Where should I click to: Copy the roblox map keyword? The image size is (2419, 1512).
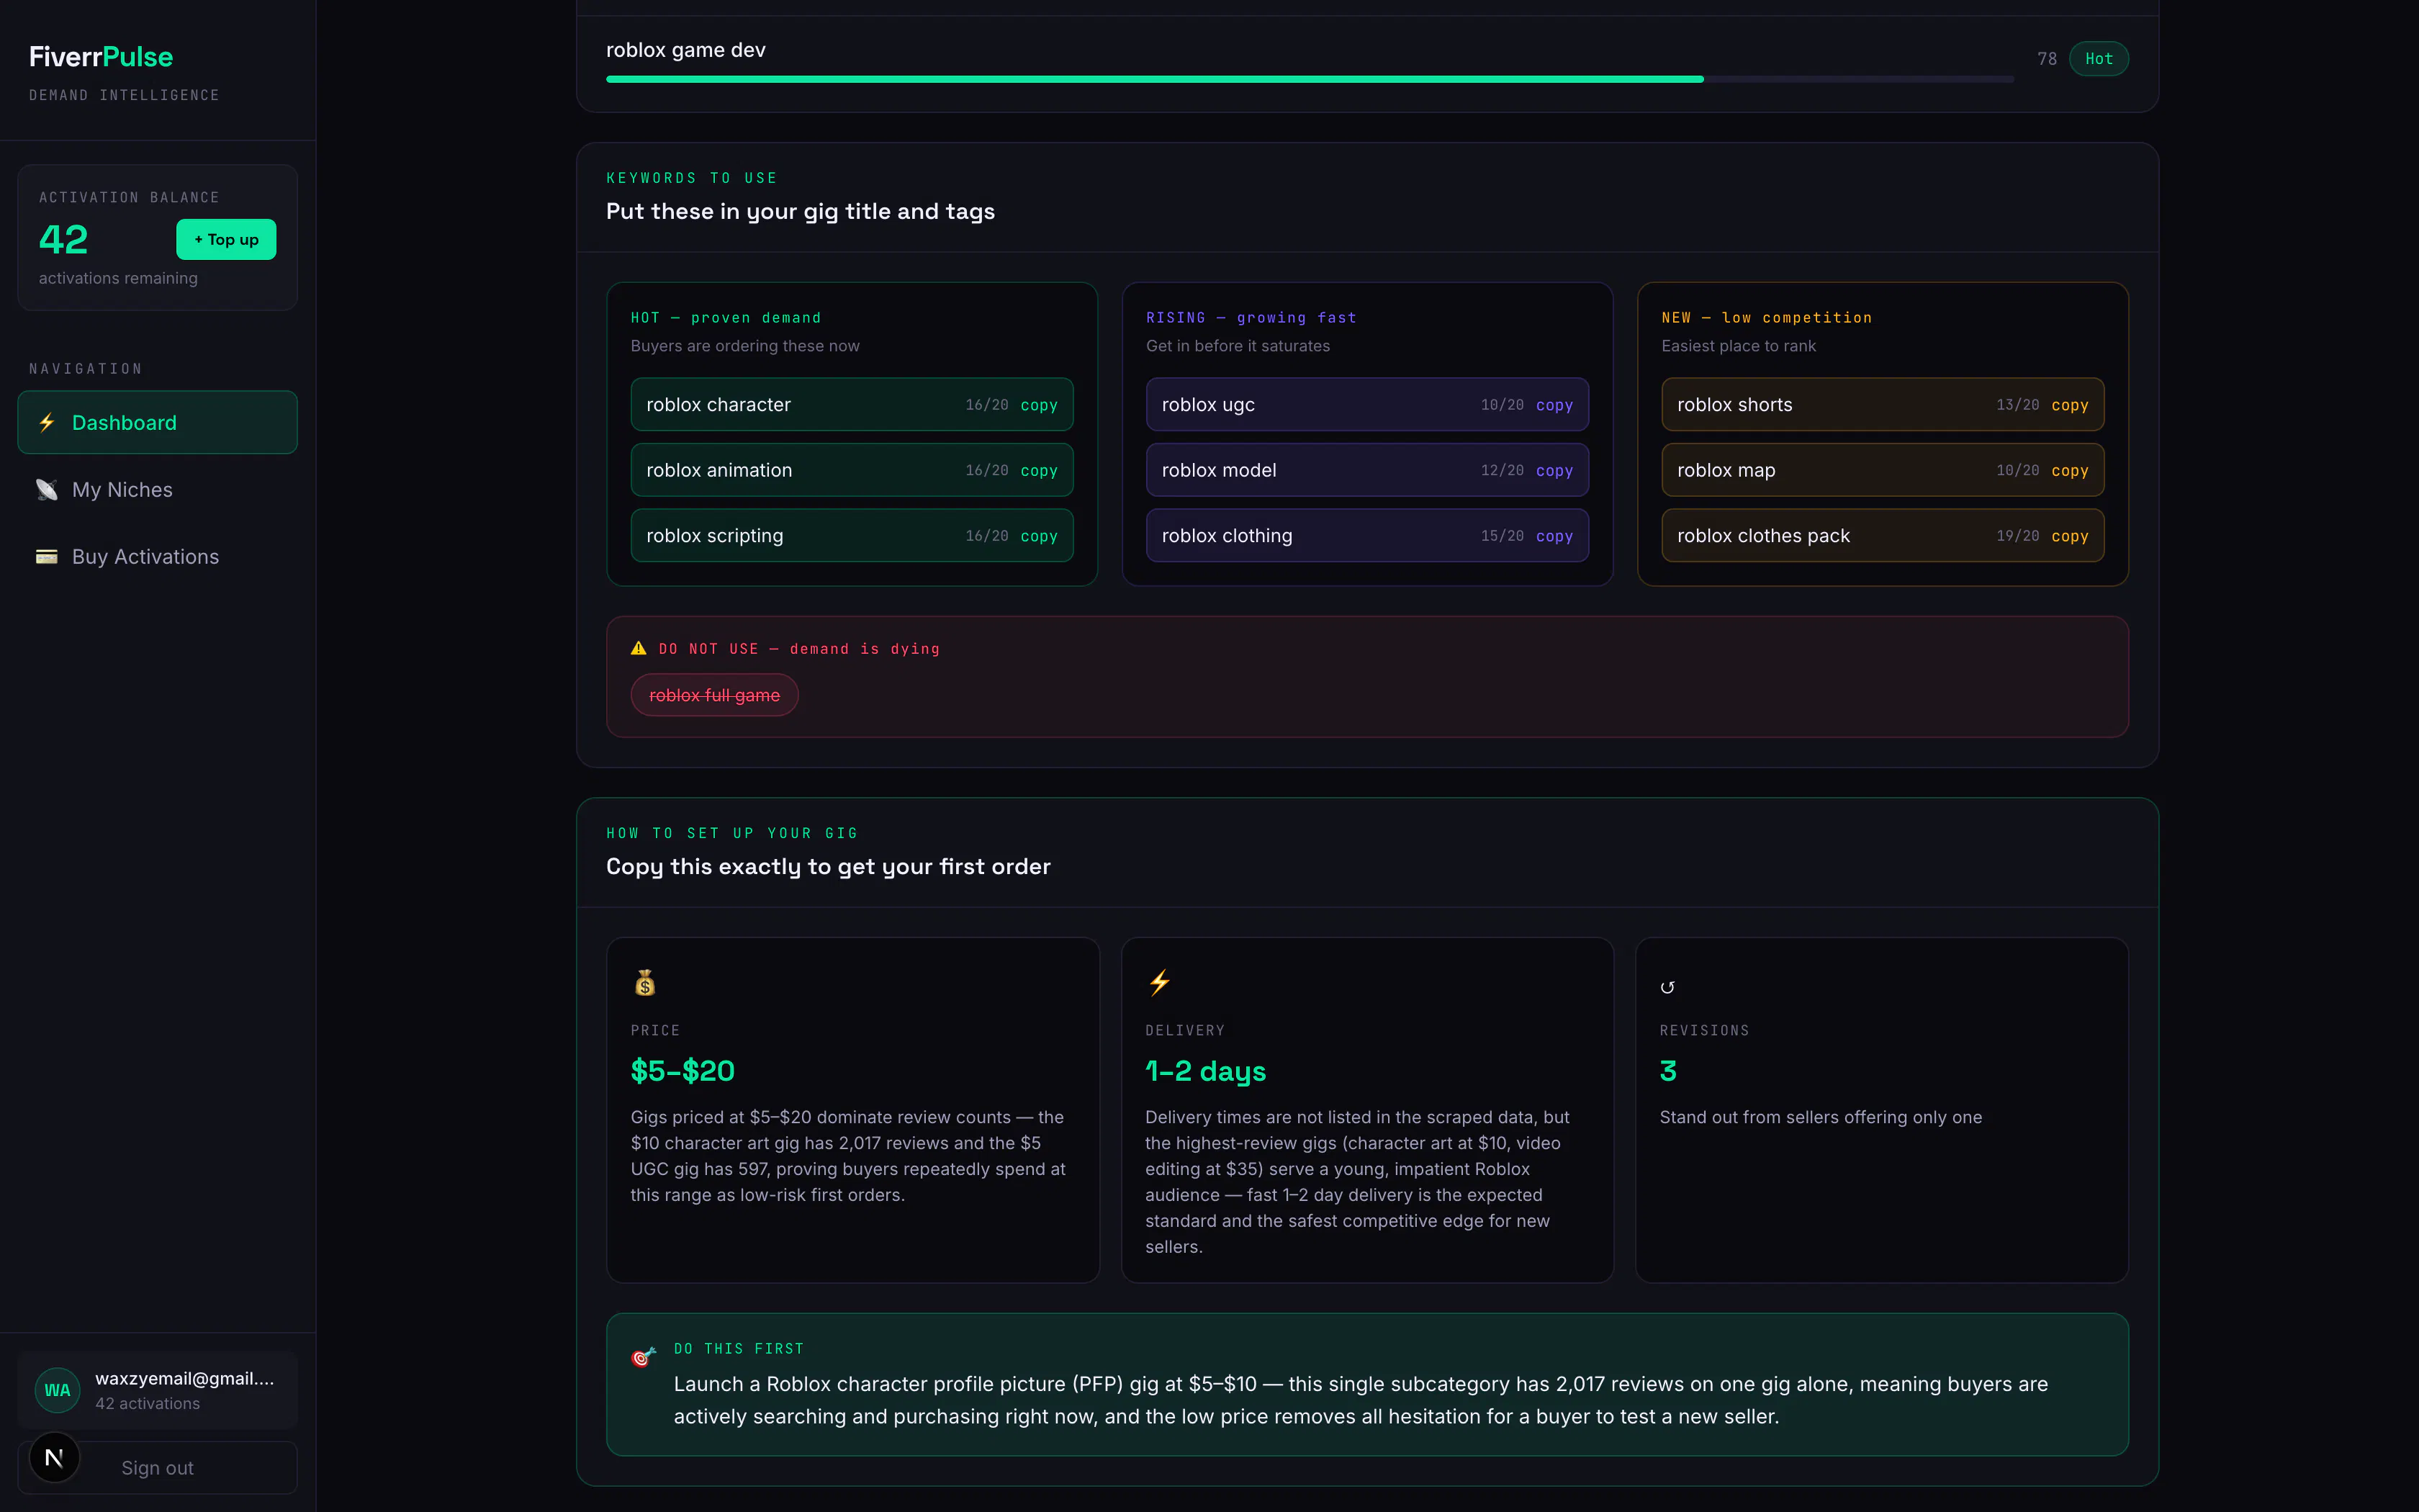[x=2069, y=470]
